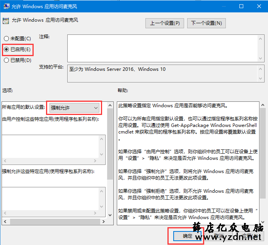Image resolution: width=268 pixels, height=245 pixels.
Task: Click the text 至少为 Windows Server 2016、Windows 10
Action: (x=118, y=69)
